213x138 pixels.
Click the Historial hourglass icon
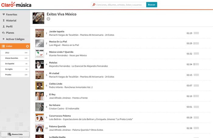pyautogui.click(x=3, y=21)
